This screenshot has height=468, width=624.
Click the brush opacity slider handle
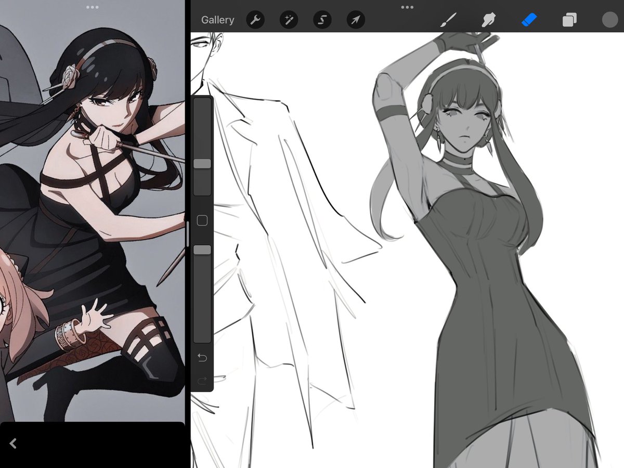pos(202,250)
